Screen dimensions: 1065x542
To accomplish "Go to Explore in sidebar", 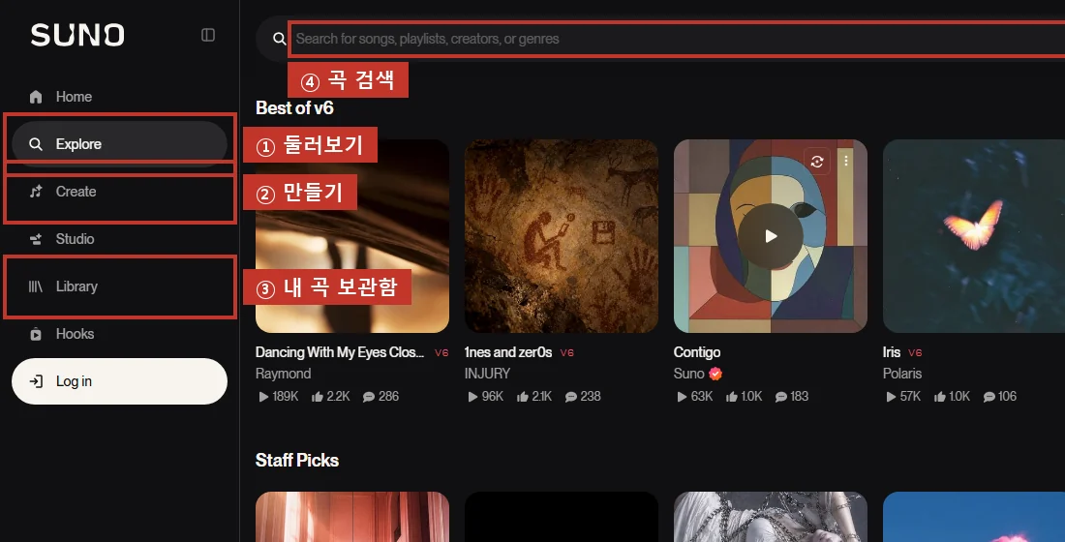I will tap(119, 144).
